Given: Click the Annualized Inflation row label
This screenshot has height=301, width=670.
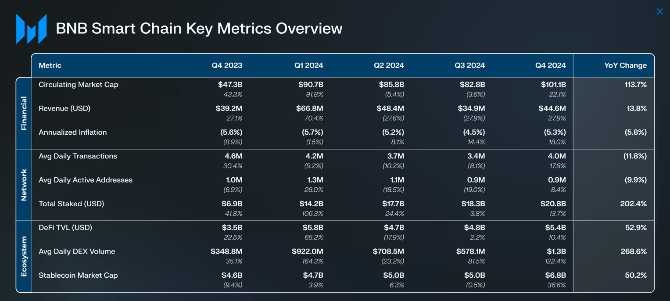Looking at the screenshot, I should tap(73, 132).
